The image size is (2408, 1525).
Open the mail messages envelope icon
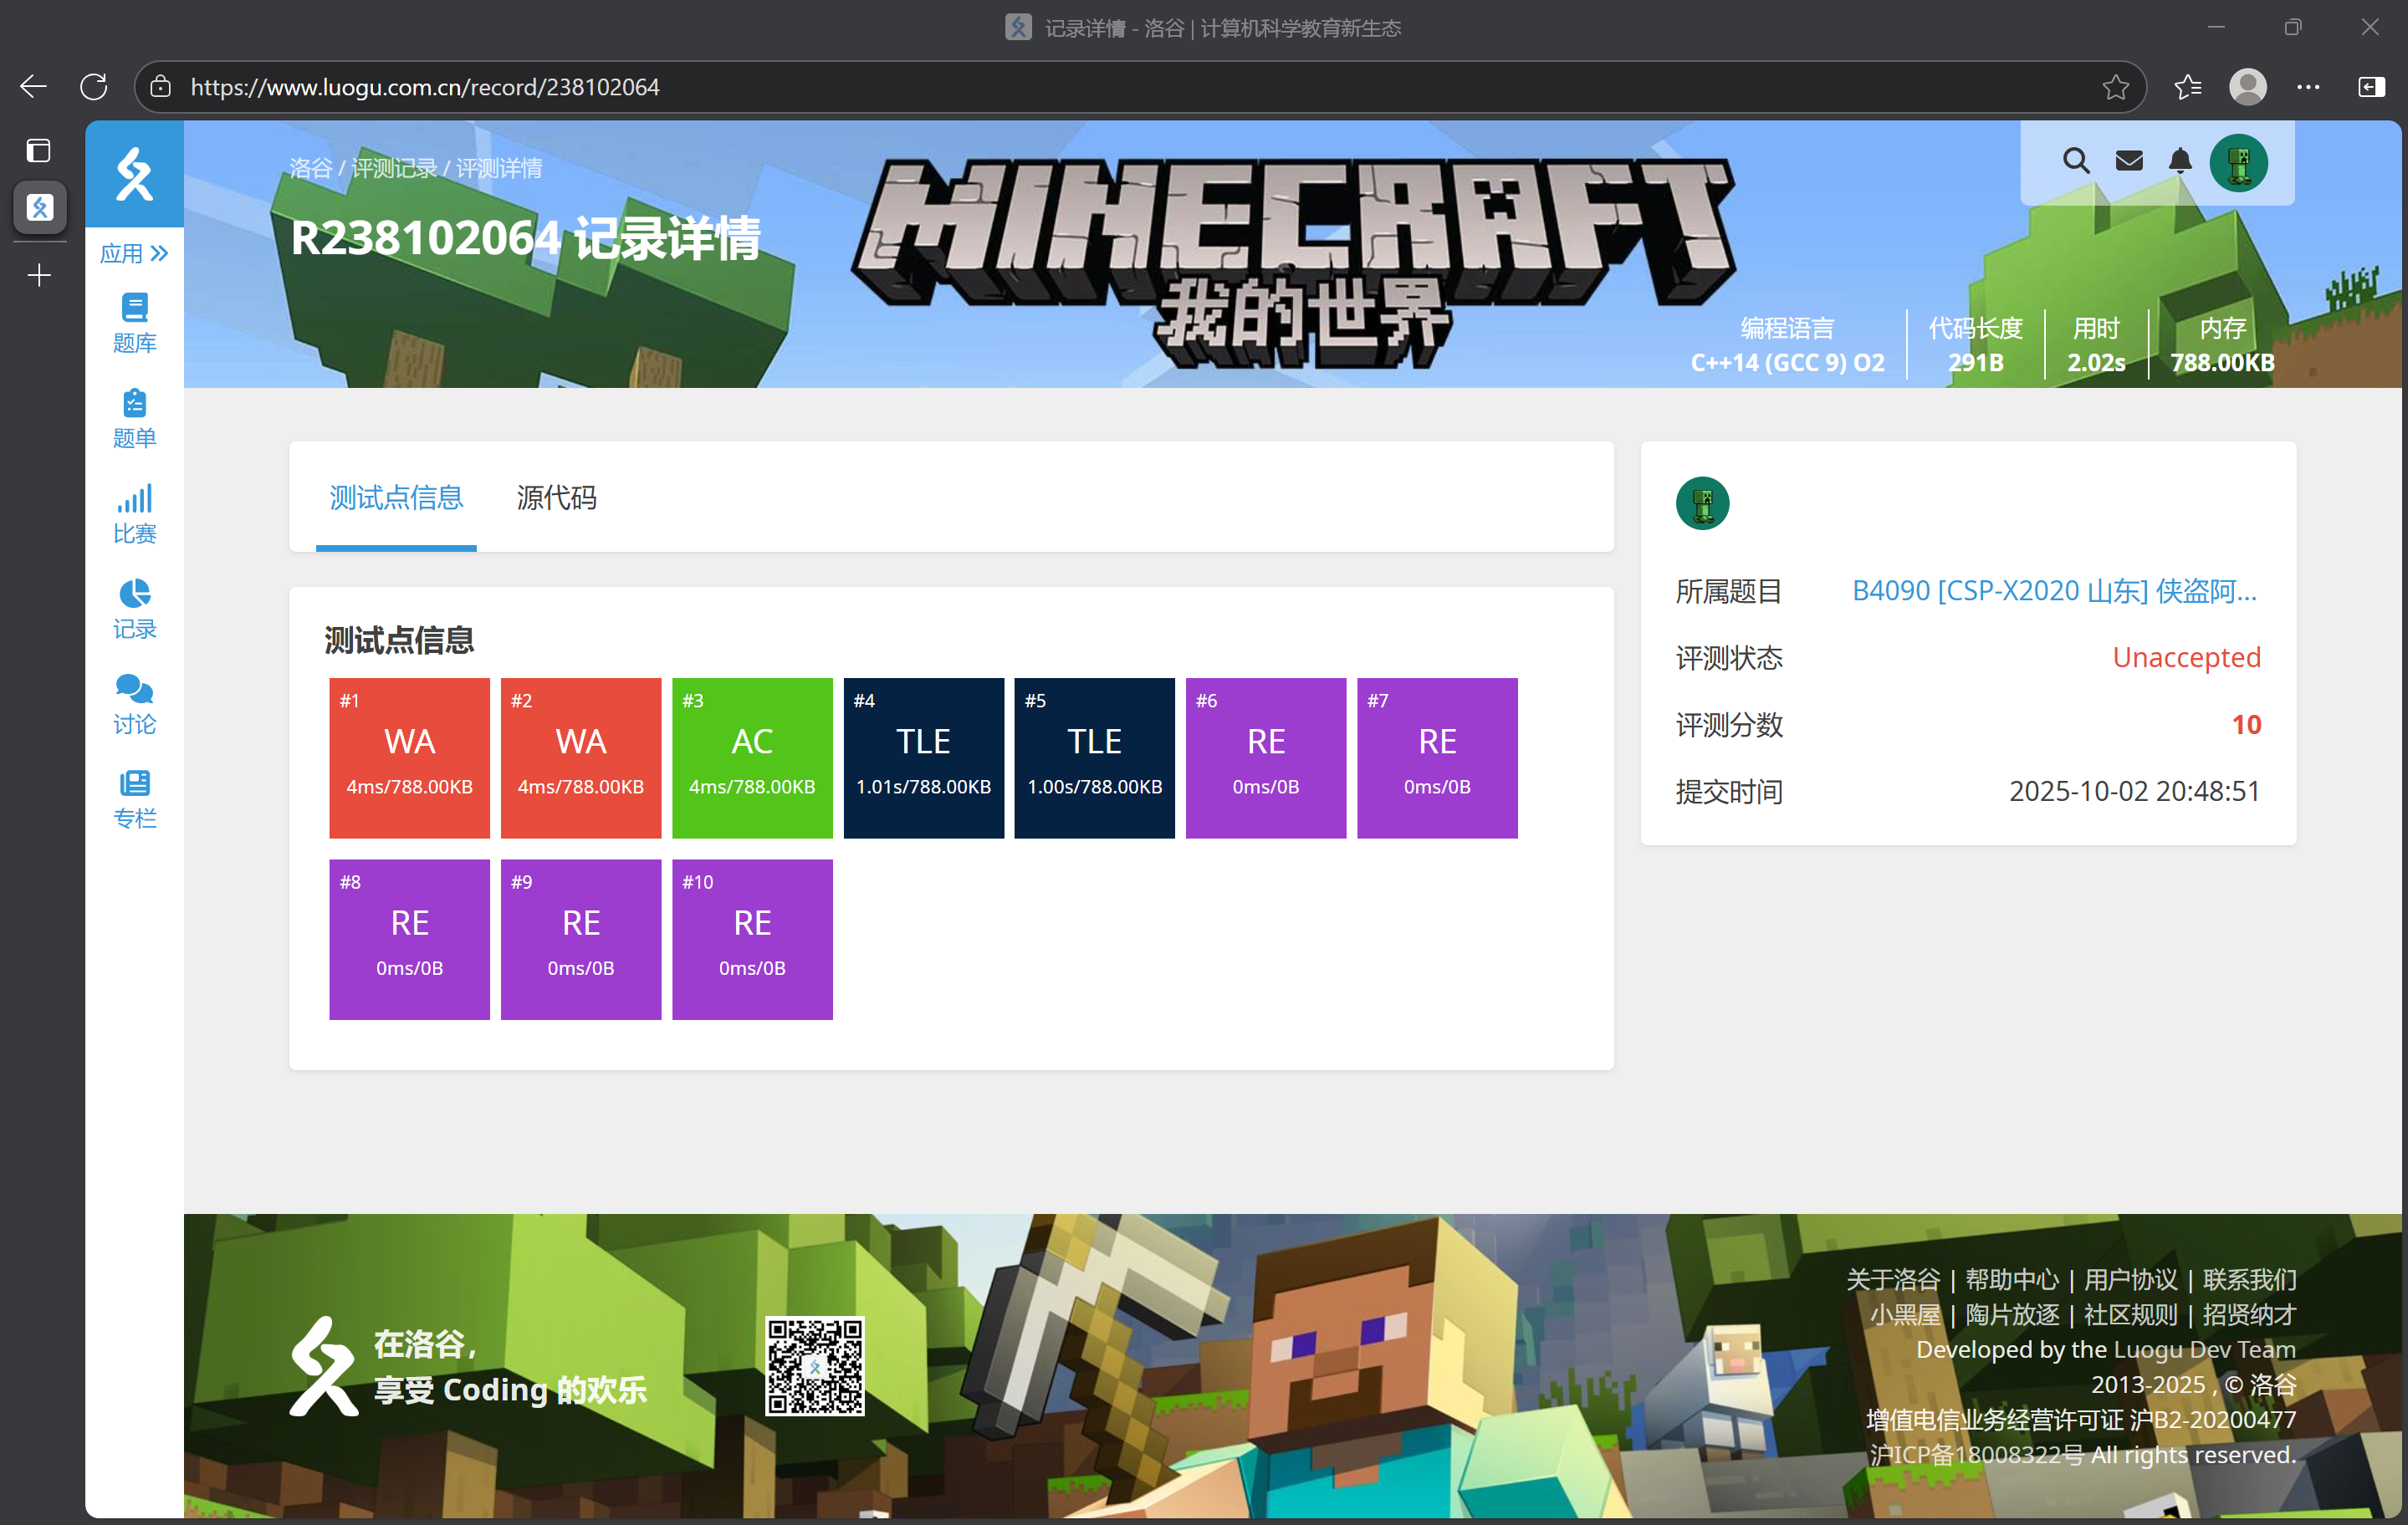point(2129,161)
